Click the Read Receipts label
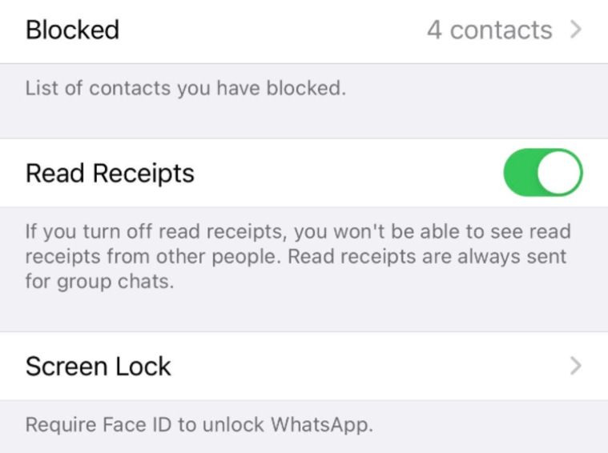 click(110, 173)
